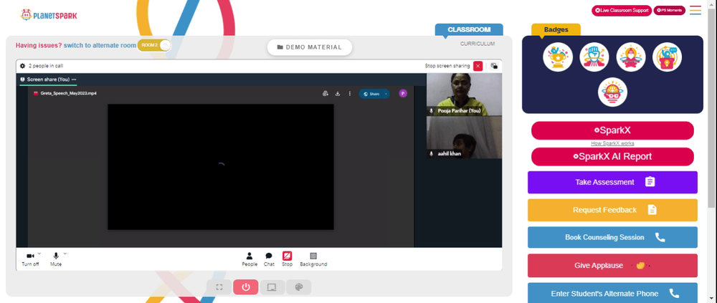Click the trophy badge icon
This screenshot has width=717, height=303.
click(x=558, y=57)
